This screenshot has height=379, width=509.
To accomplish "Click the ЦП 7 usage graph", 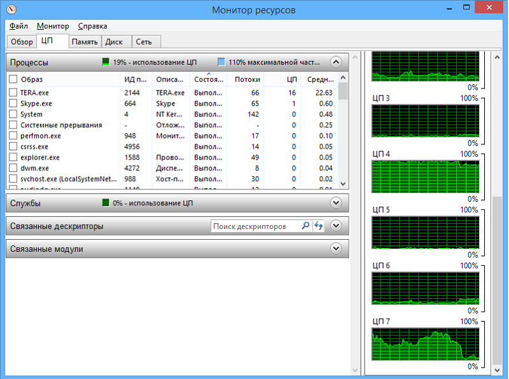I will point(425,344).
